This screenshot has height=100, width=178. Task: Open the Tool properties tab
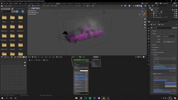pos(149,25)
